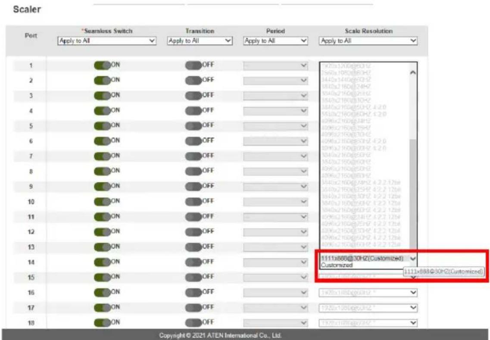Open Transition Apply to All dropdown

tap(200, 41)
